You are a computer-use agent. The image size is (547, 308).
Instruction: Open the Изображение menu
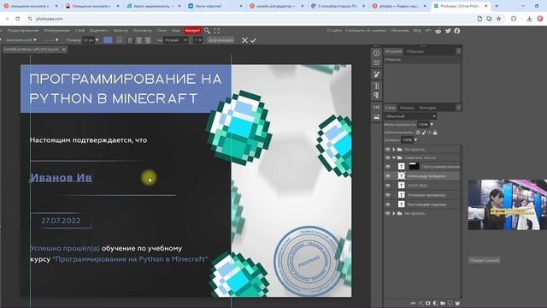(57, 31)
